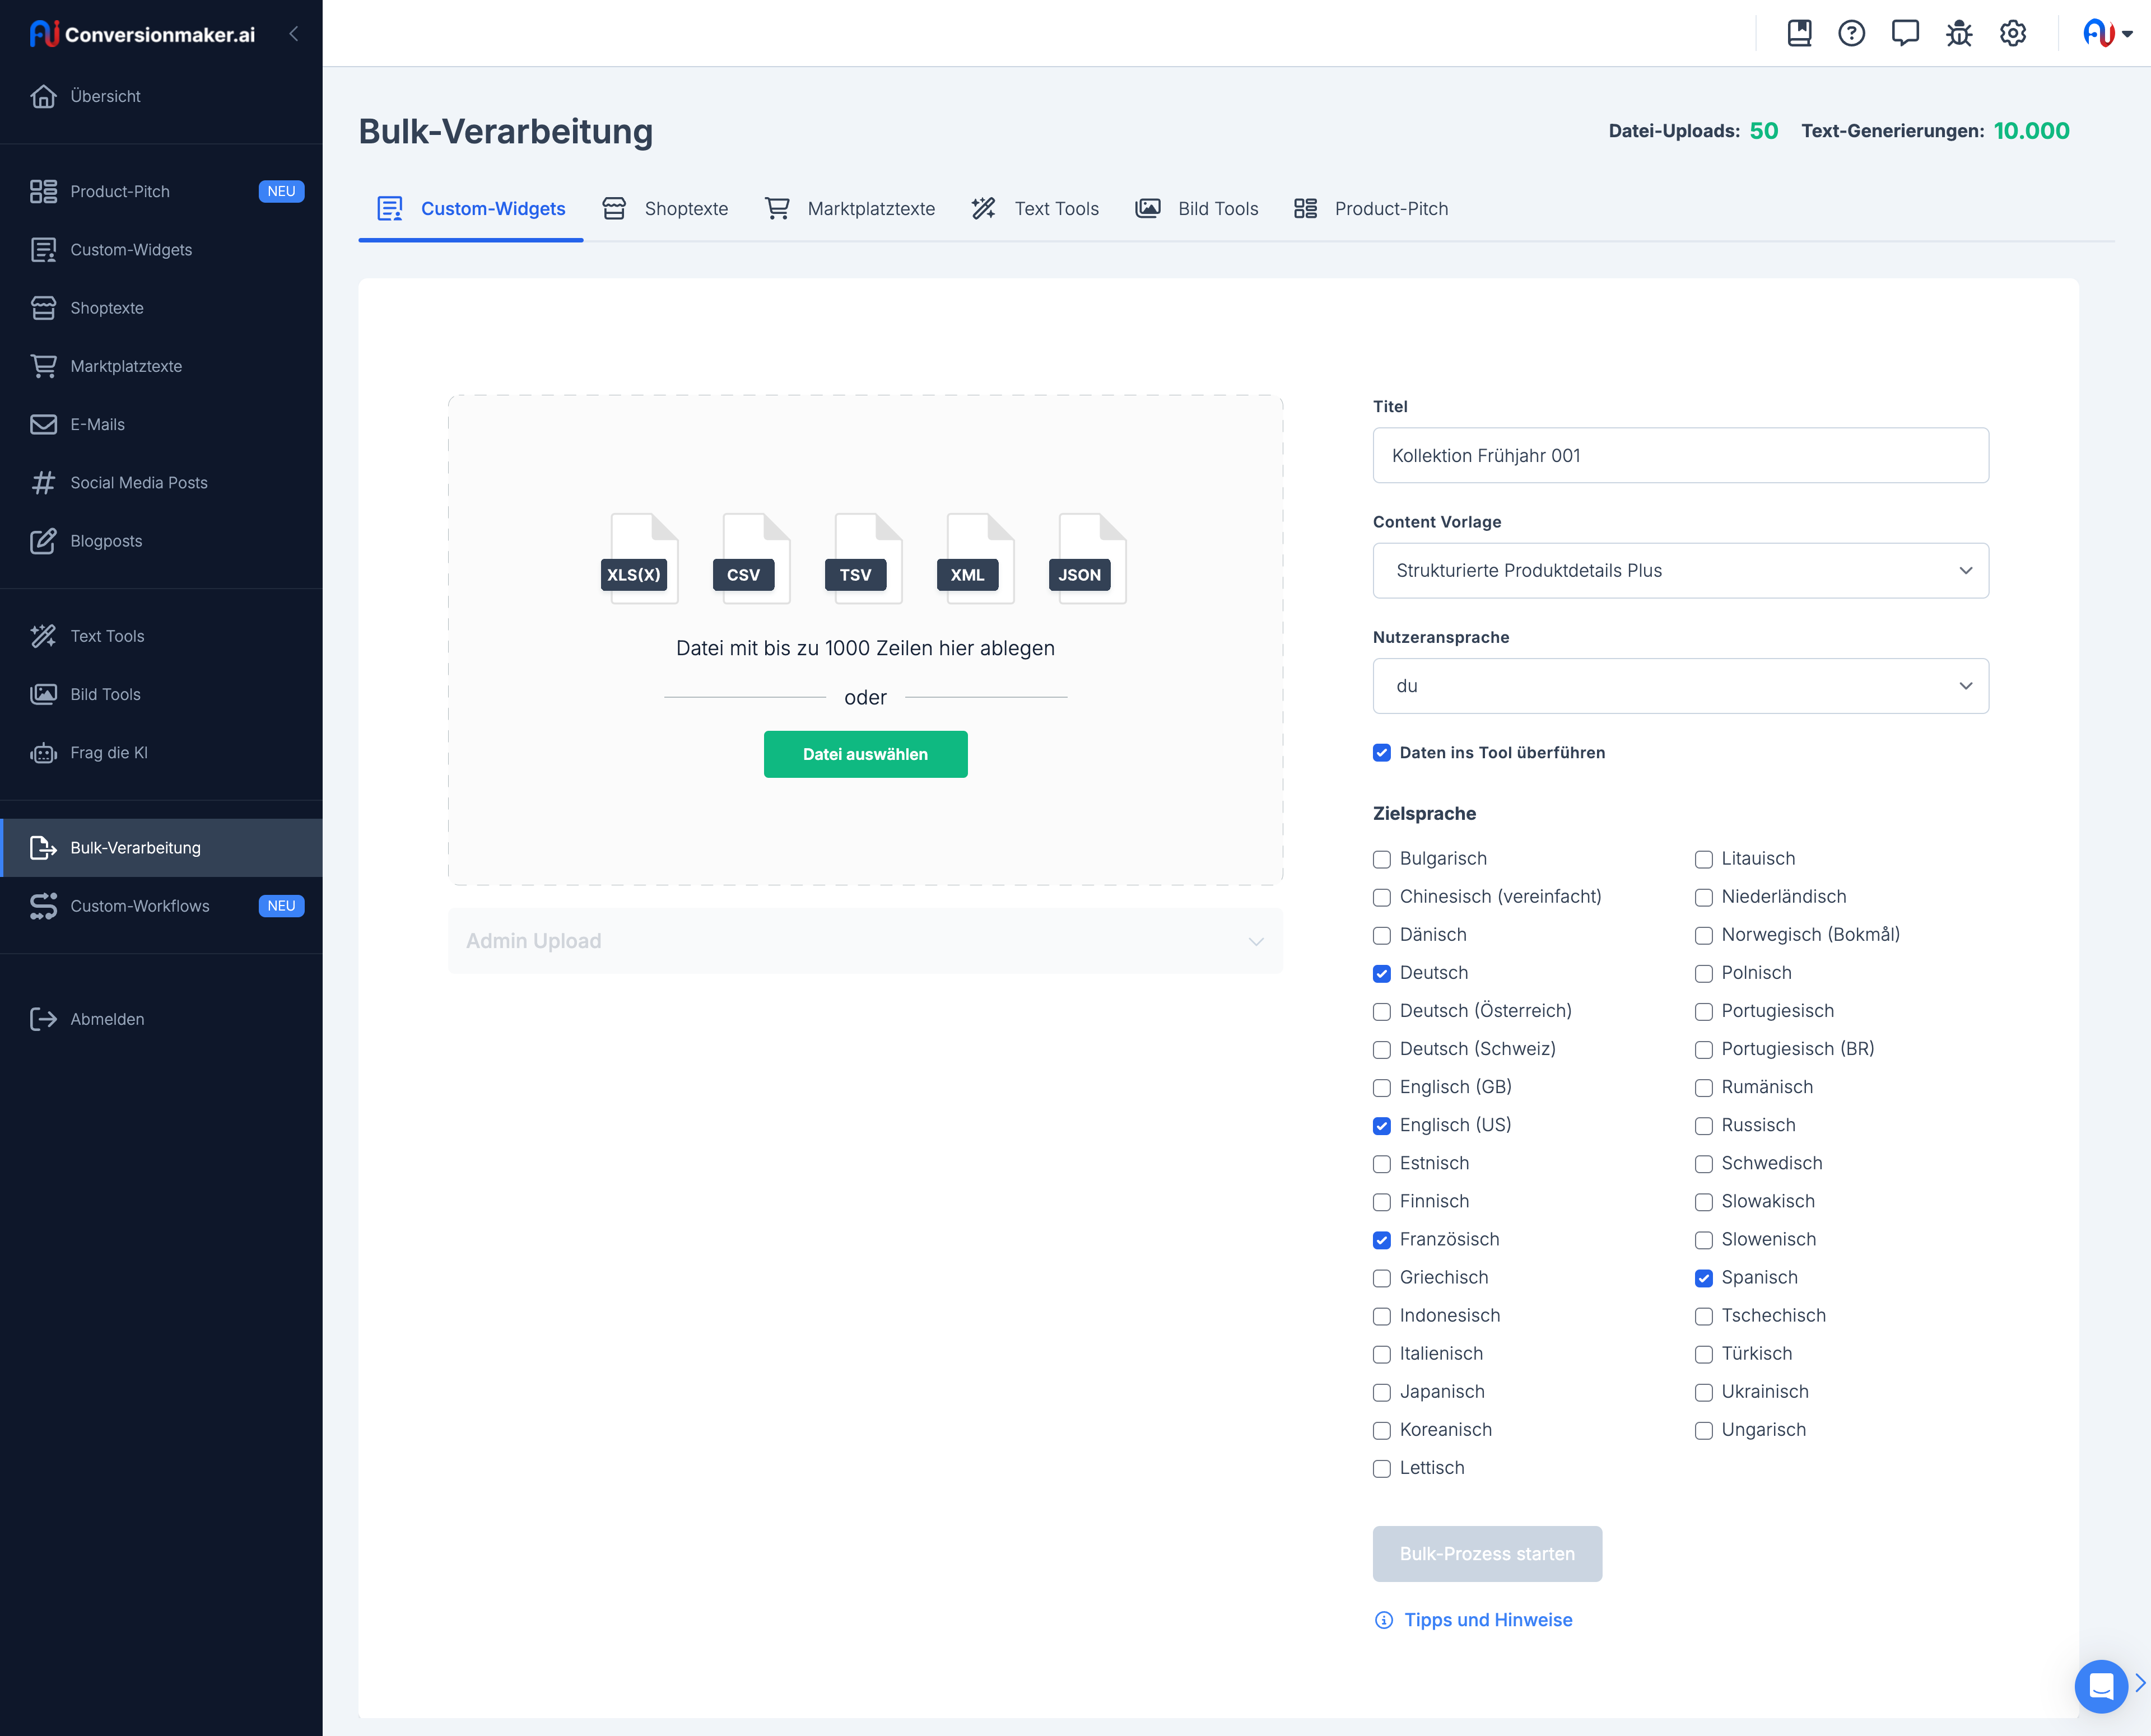Viewport: 2151px width, 1736px height.
Task: Open the feedback chat icon in header
Action: click(x=1905, y=33)
